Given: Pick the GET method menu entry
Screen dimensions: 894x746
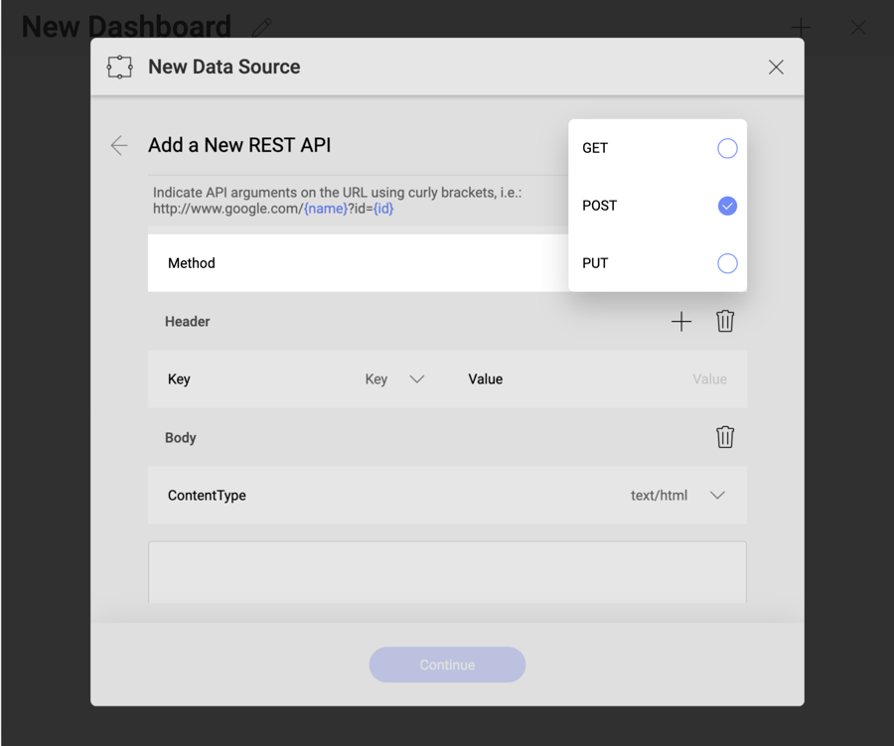Looking at the screenshot, I should coord(596,149).
